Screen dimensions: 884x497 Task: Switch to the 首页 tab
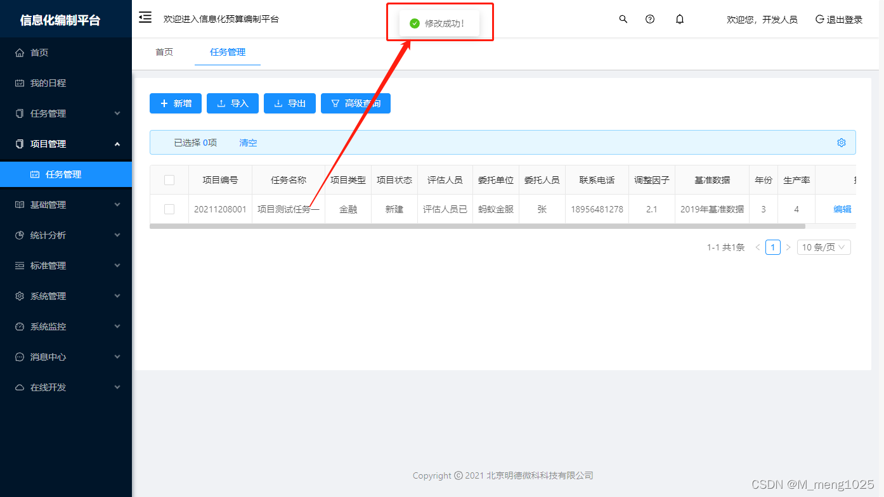[x=164, y=53]
